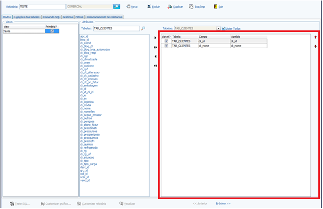Toggle Primário checkbox for Teste view

(52, 31)
